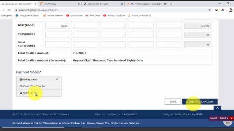View site info via the padlock icon
234x131 pixels.
[x=16, y=10]
